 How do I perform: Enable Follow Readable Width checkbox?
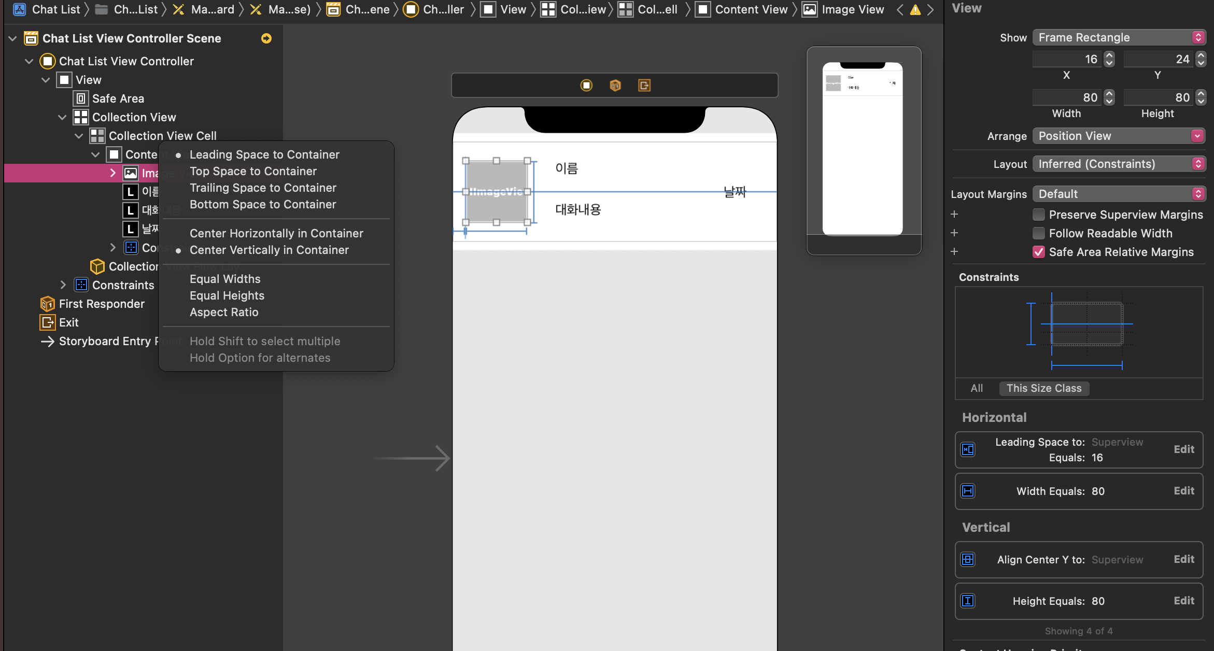coord(1038,233)
